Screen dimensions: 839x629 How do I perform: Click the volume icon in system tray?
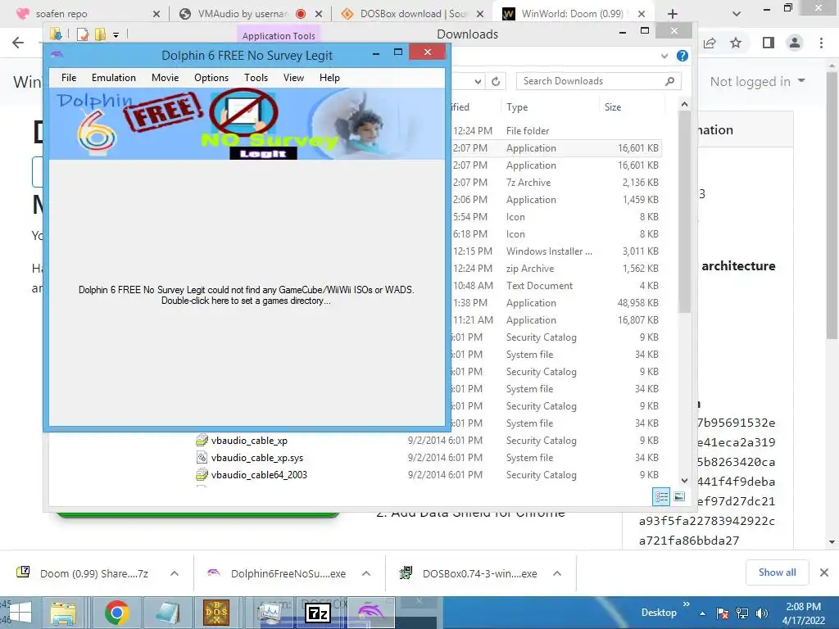[762, 613]
